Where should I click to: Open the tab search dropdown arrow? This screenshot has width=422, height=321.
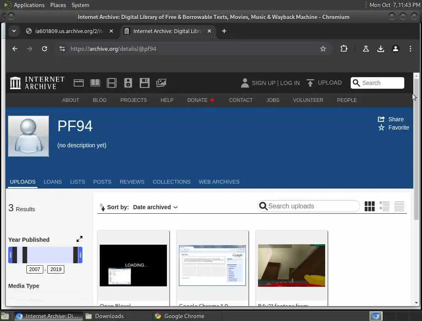[14, 31]
